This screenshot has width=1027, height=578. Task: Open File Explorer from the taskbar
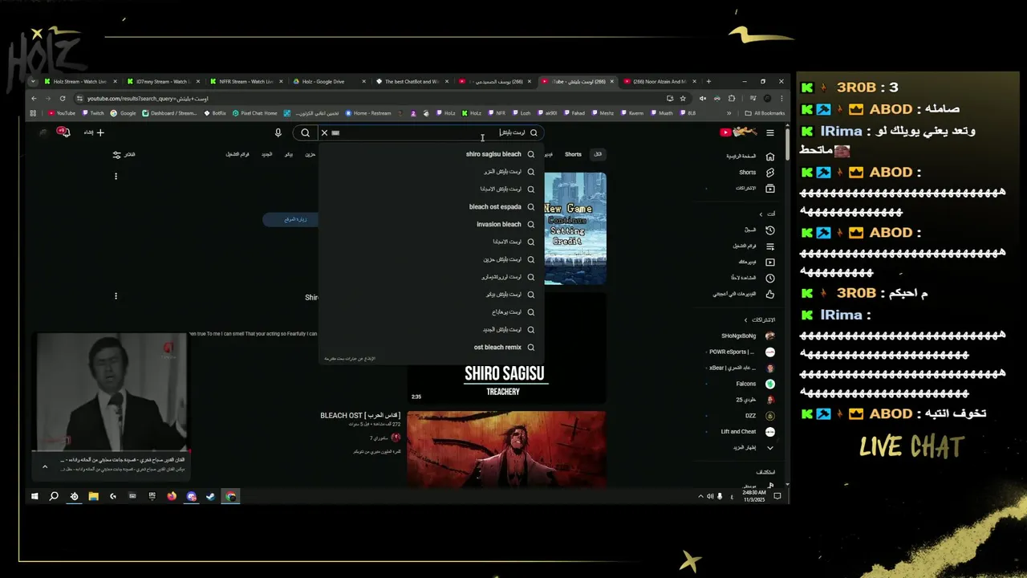(x=93, y=496)
